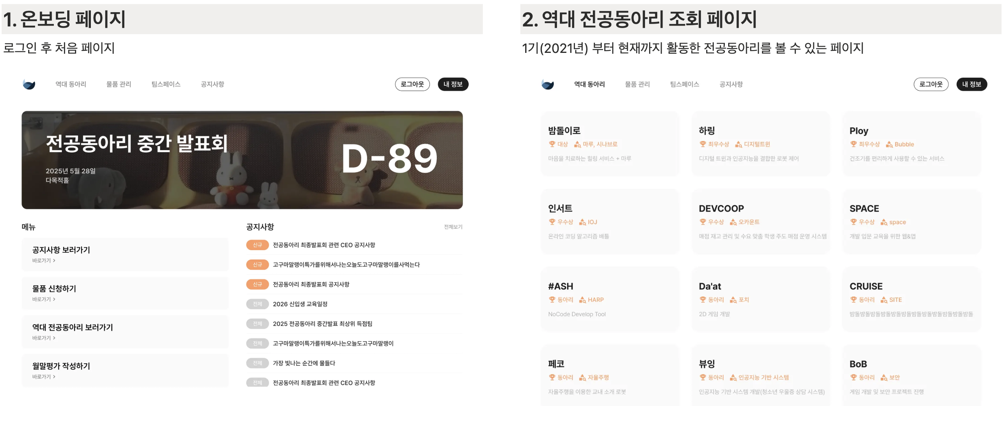This screenshot has height=432, width=1004.
Task: Click the project icon beside HARP
Action: 583,300
